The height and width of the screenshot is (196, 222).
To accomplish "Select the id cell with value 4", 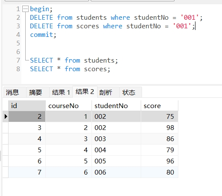I will coord(27,139).
